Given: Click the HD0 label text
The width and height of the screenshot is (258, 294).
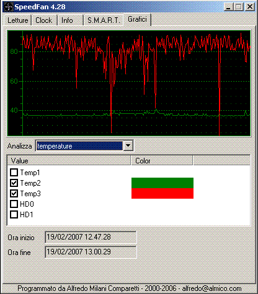Looking at the screenshot, I should pyautogui.click(x=27, y=204).
